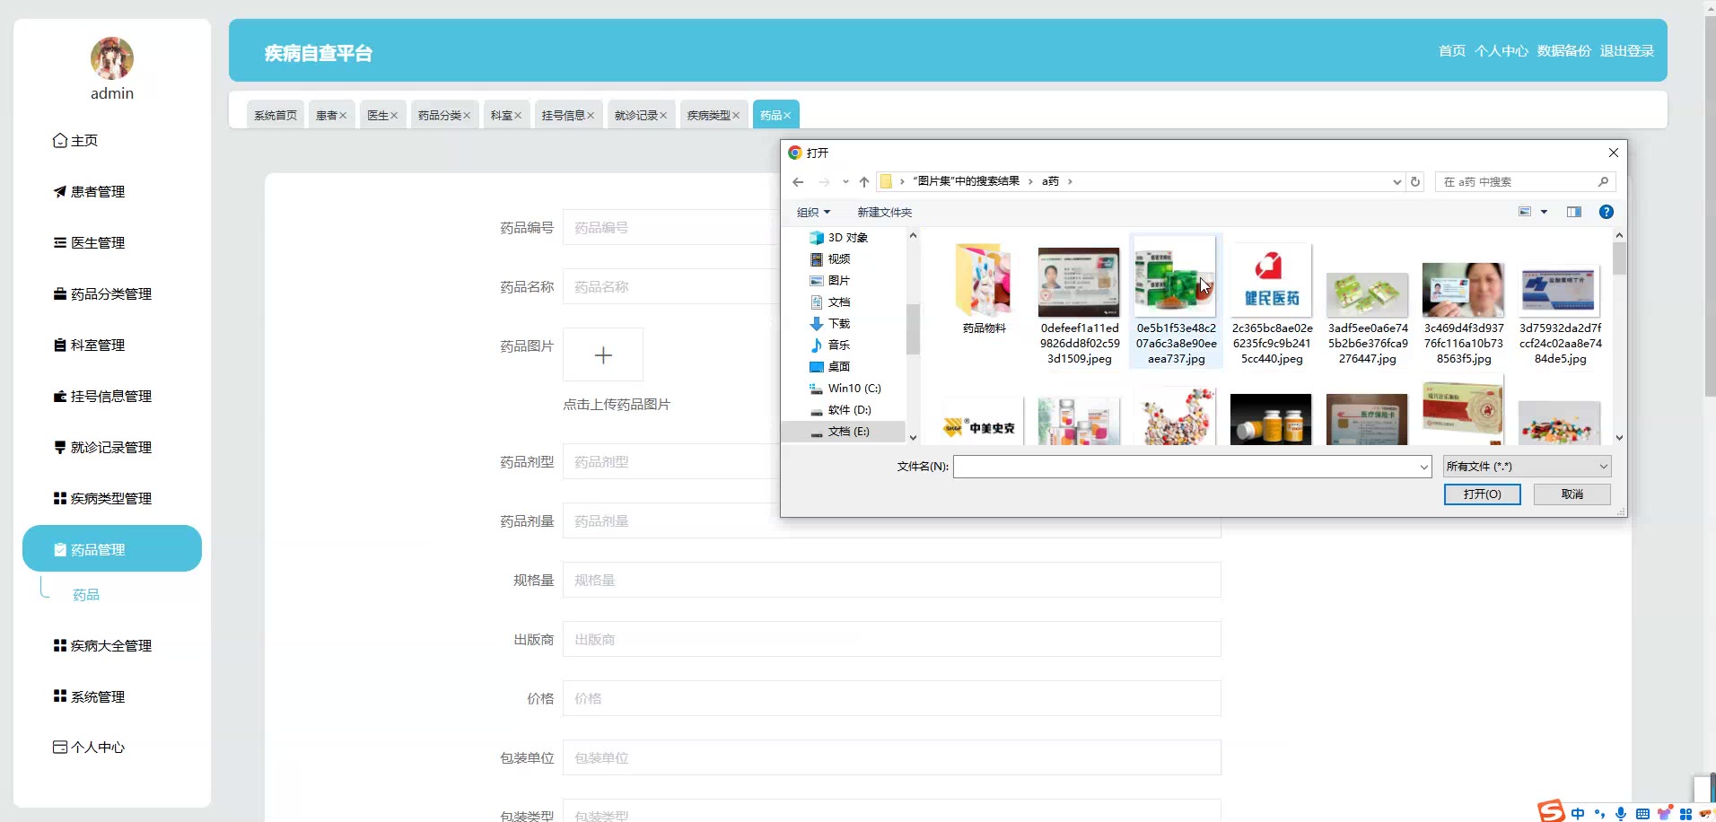Click 退出登录 in the header
1716x822 pixels.
(x=1626, y=51)
